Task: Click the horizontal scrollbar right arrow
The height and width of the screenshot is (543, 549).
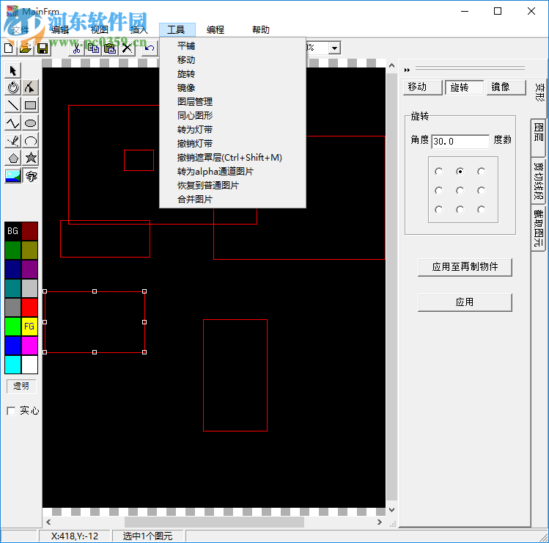Action: (x=380, y=522)
